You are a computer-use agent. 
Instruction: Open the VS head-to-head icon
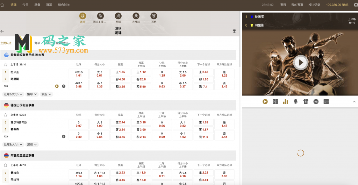click(x=316, y=101)
